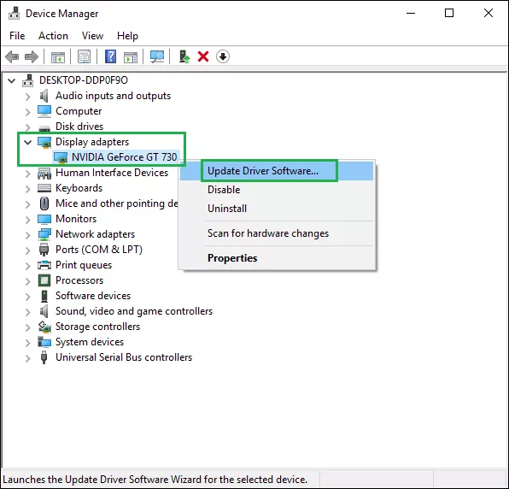Screen dimensions: 509x489
Task: Select Sound, video and game controllers label
Action: pyautogui.click(x=134, y=311)
